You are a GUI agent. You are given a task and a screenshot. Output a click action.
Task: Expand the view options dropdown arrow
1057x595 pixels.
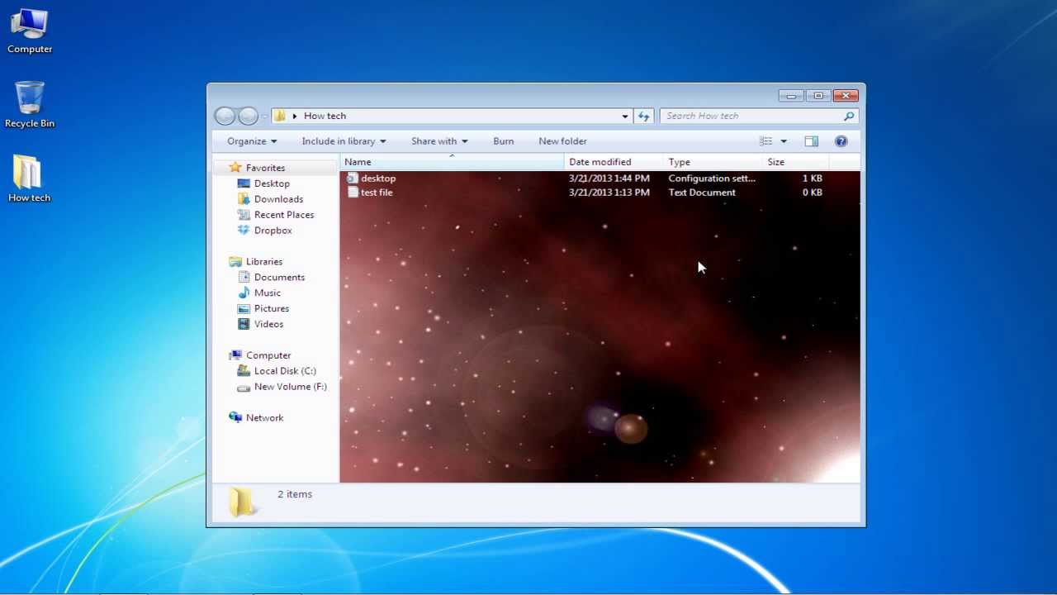coord(784,141)
